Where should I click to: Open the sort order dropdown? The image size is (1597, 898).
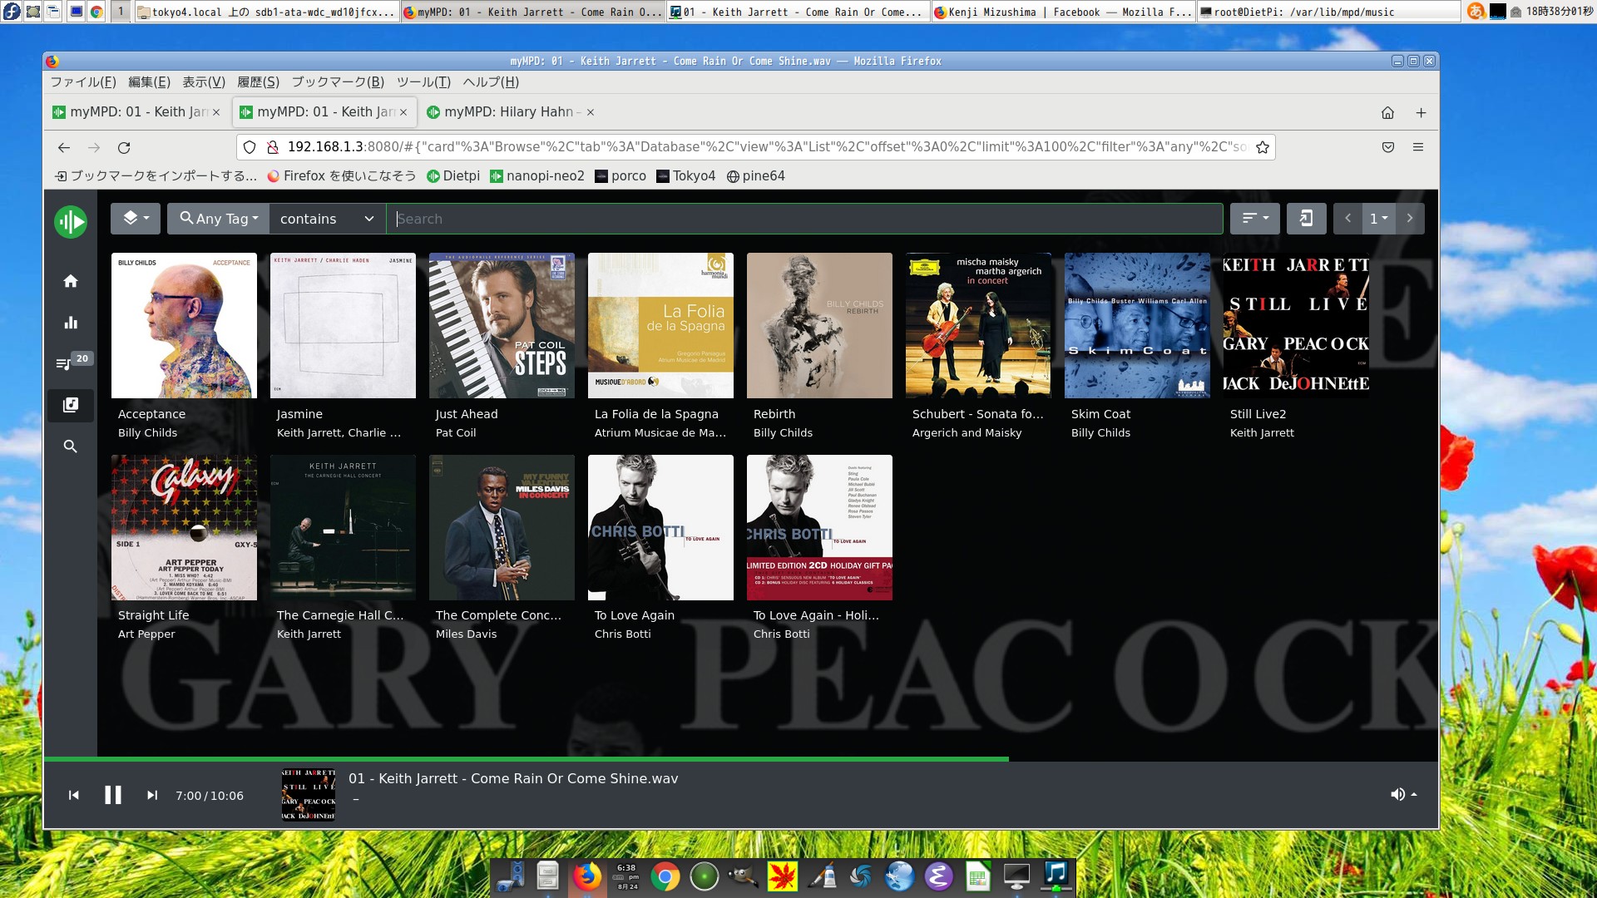tap(1254, 219)
